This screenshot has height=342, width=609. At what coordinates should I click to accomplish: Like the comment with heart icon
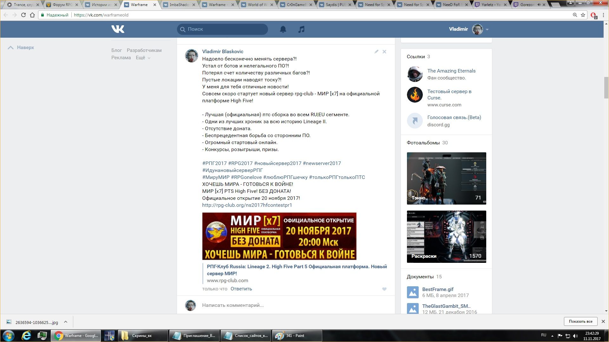click(384, 289)
